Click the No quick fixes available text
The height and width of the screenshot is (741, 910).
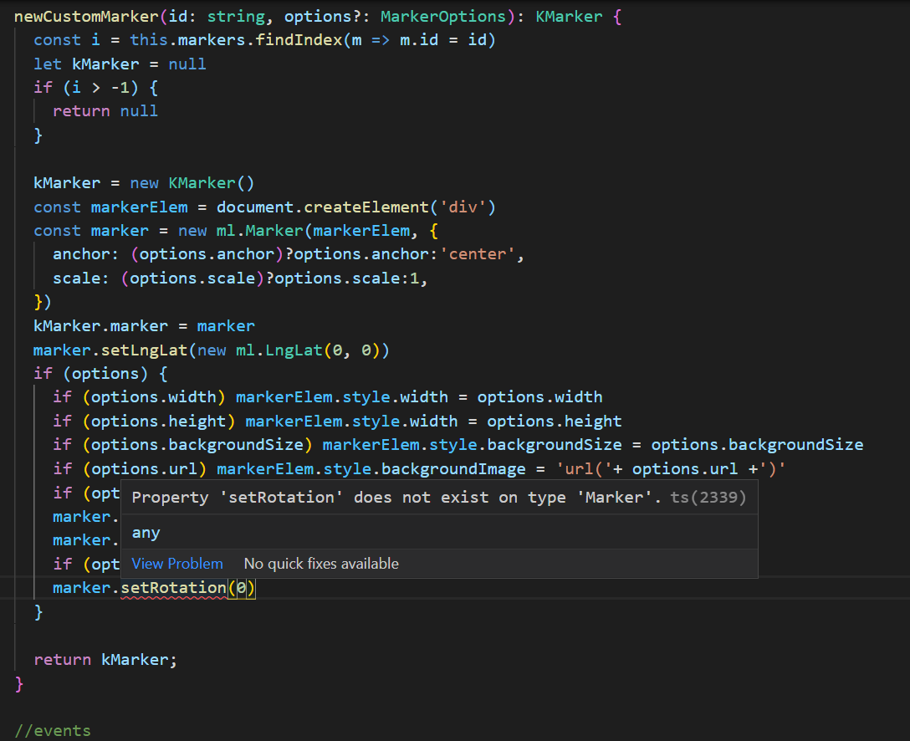321,563
